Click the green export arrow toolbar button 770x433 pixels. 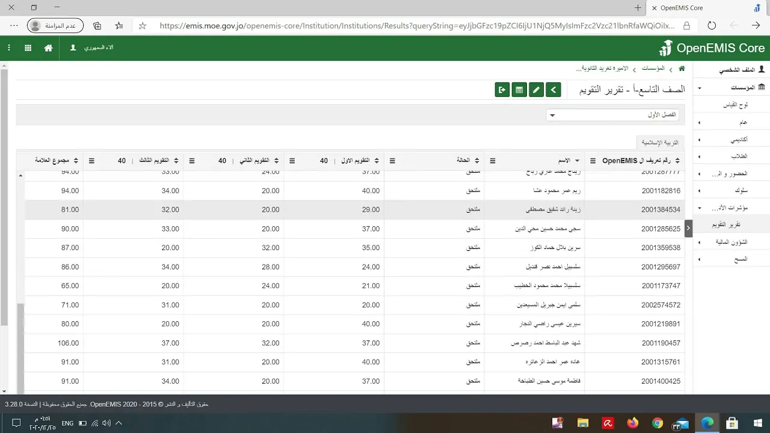[502, 90]
